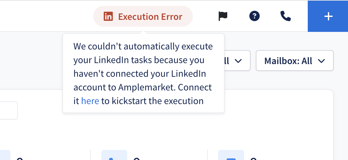Open the help question mark icon

pyautogui.click(x=254, y=16)
